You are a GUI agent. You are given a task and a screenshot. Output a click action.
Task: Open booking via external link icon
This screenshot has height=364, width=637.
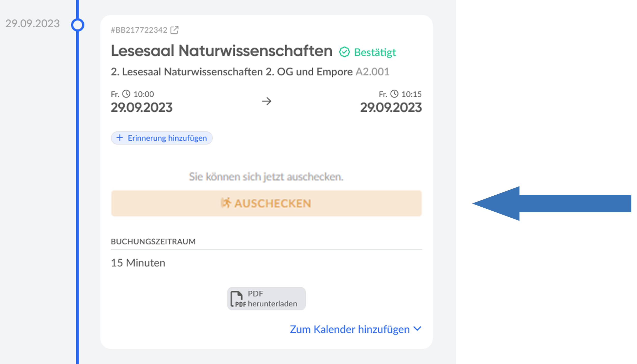[x=174, y=30]
